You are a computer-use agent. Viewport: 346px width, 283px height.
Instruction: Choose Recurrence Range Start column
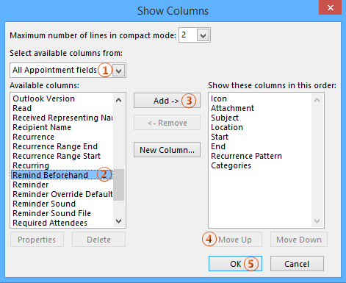click(57, 156)
